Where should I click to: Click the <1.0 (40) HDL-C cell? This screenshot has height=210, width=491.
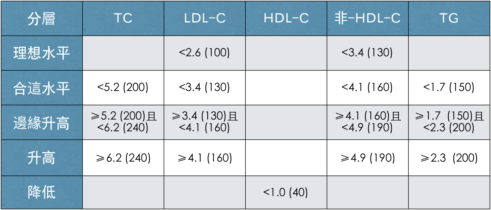286,192
